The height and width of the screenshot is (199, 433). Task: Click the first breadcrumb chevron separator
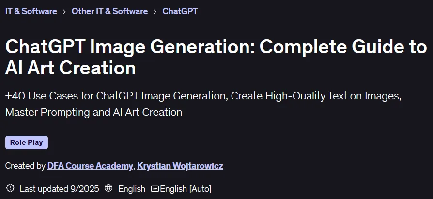tap(64, 12)
